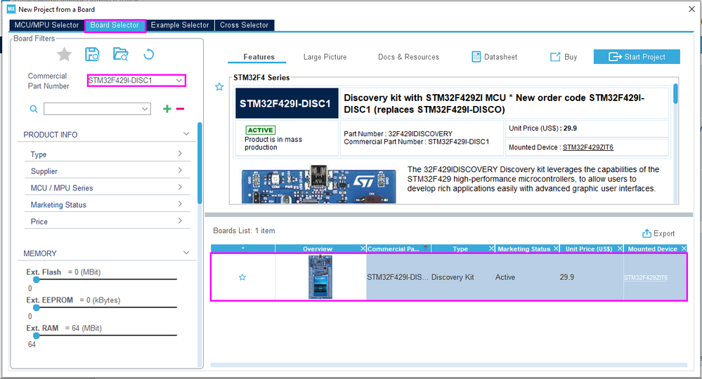Click the save search (floppy disk) icon

92,54
